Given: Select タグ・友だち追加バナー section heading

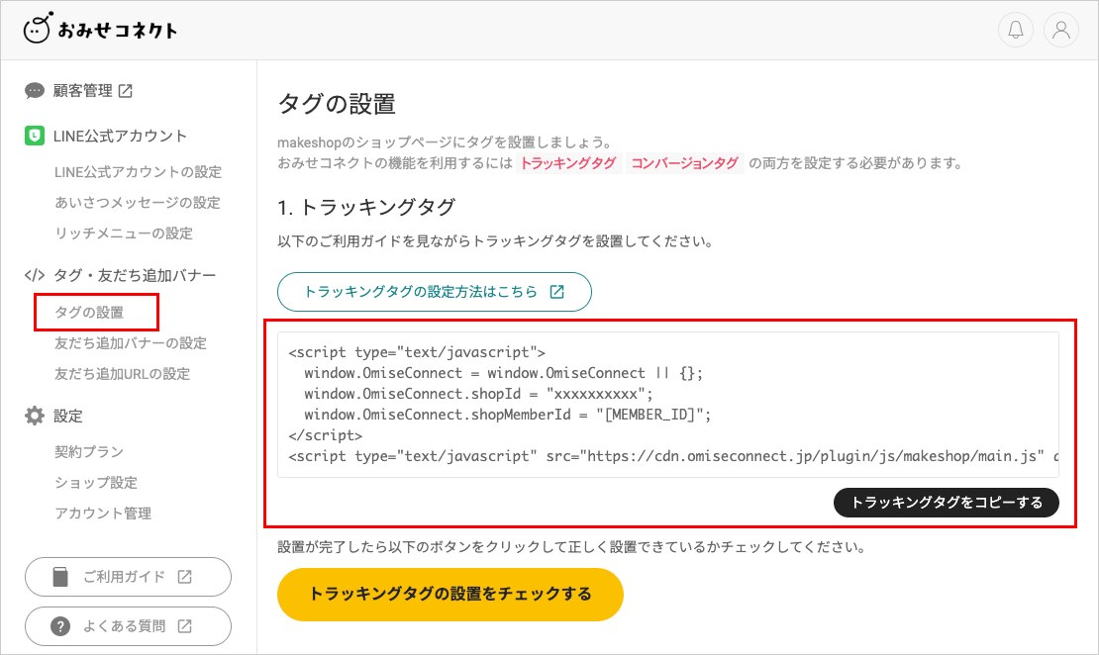Looking at the screenshot, I should [x=135, y=275].
